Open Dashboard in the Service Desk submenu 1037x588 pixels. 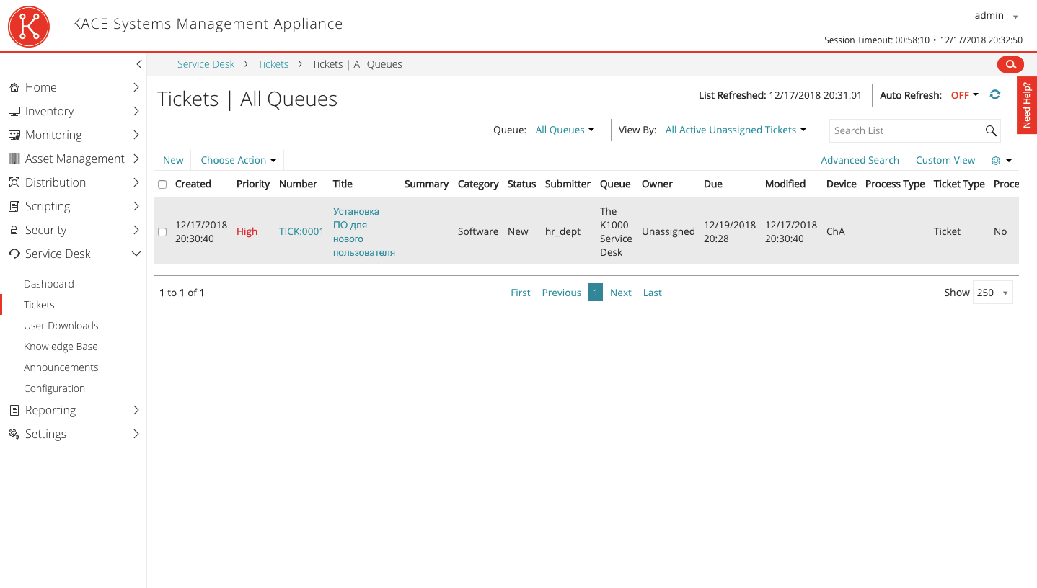click(x=49, y=284)
